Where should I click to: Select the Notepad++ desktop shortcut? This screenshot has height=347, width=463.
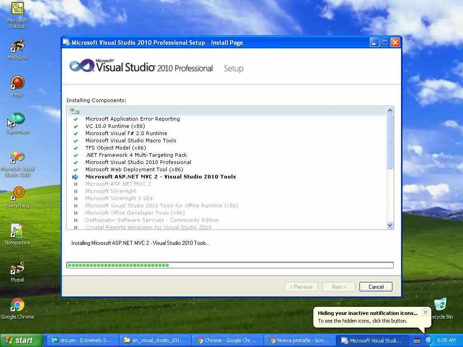coord(17,234)
